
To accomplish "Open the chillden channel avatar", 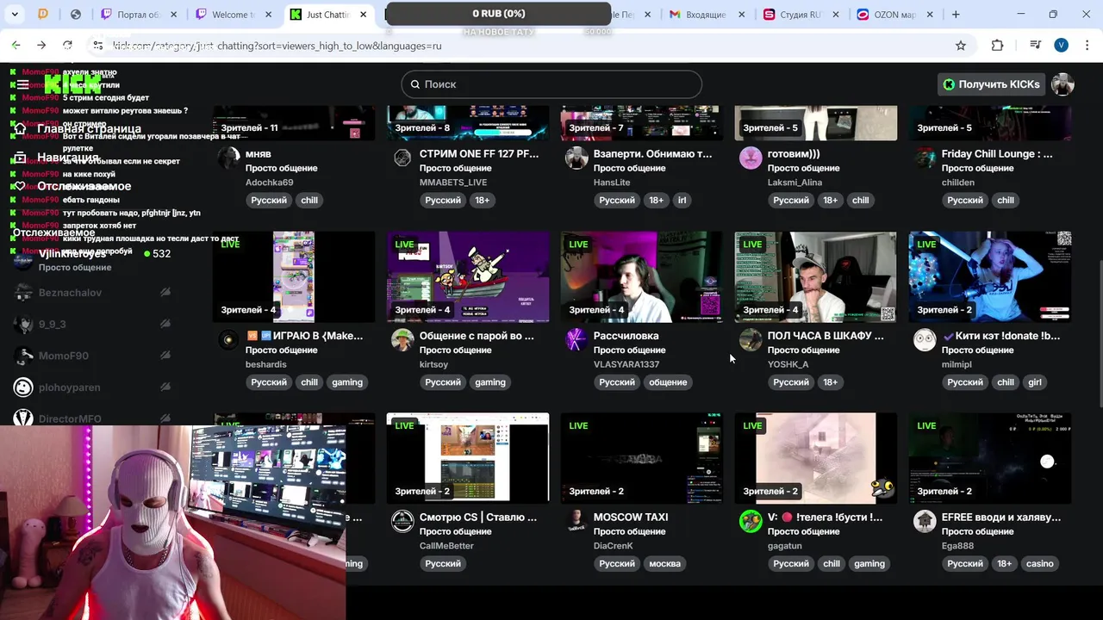I will [x=925, y=158].
